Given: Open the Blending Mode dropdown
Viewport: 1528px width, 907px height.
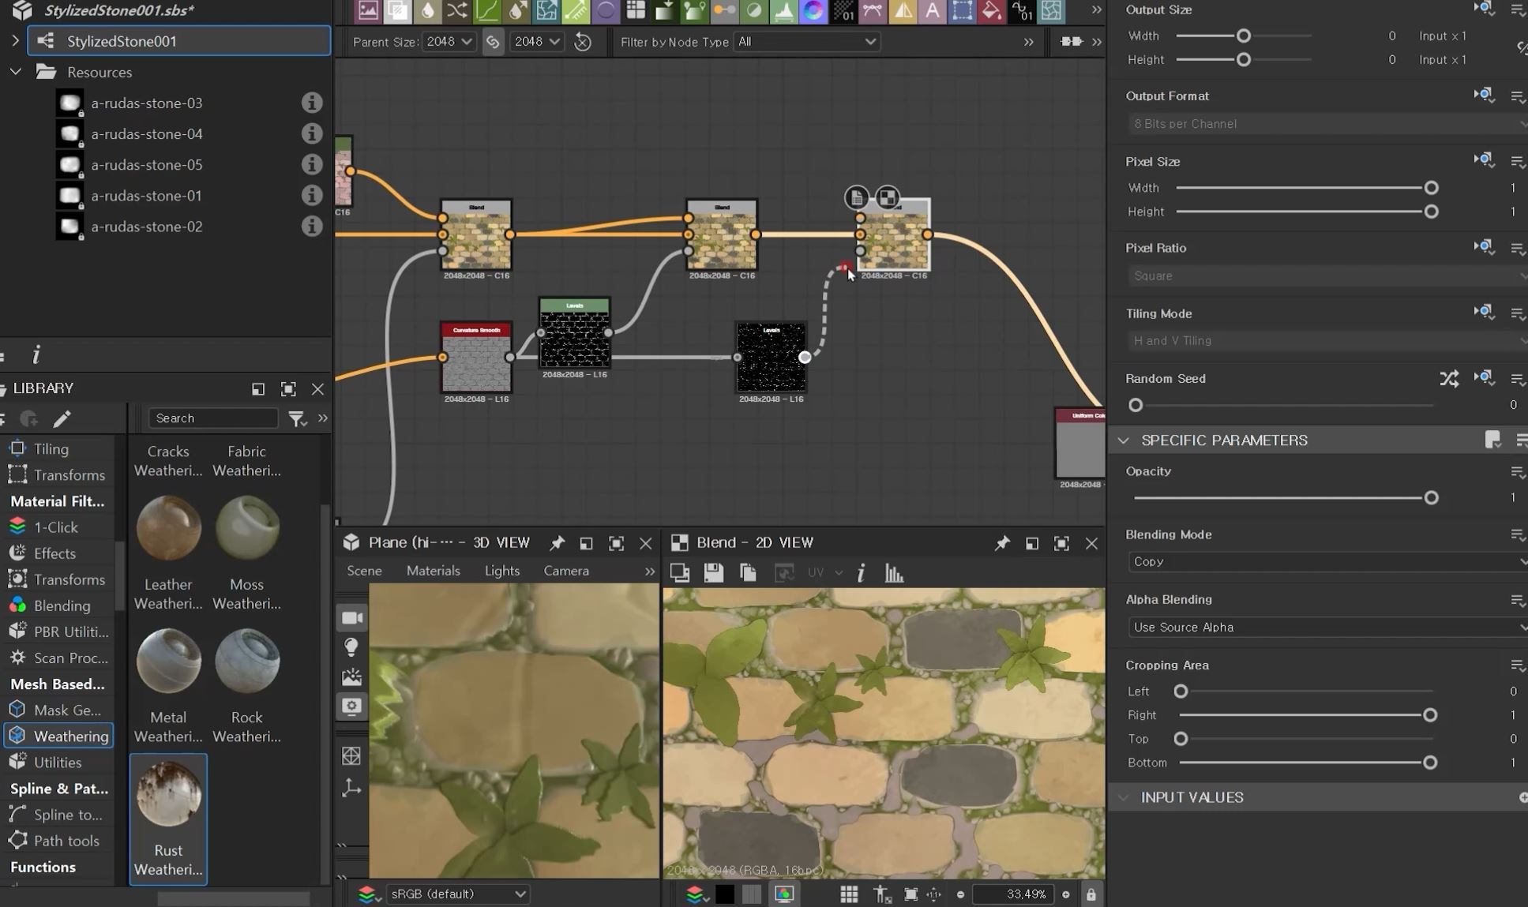Looking at the screenshot, I should (x=1327, y=561).
